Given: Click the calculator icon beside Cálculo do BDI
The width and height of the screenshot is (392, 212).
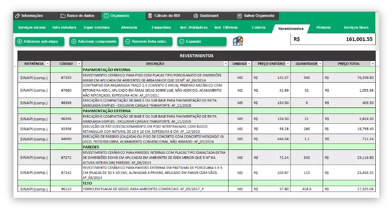Looking at the screenshot, I should (x=150, y=16).
